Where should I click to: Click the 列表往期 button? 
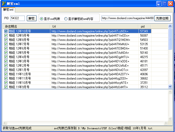pyautogui.click(x=162, y=18)
